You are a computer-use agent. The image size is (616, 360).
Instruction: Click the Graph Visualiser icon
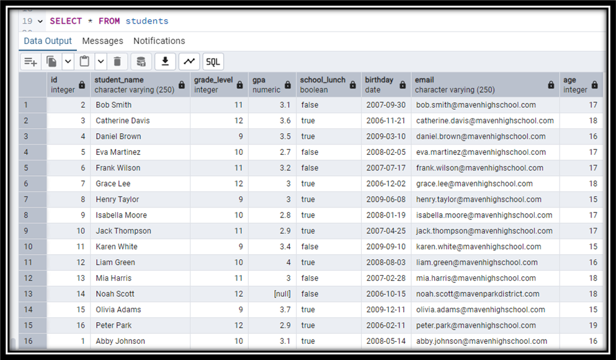coord(189,61)
